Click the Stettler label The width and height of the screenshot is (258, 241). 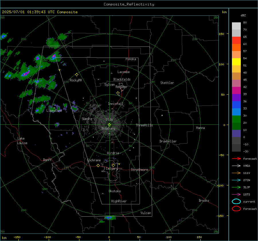pyautogui.click(x=167, y=83)
